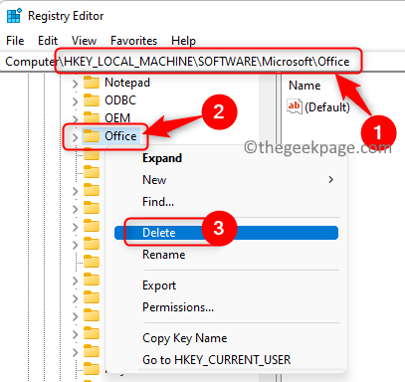Screen dimensions: 405x382
Task: Select the ODBC registry key
Action: point(120,100)
